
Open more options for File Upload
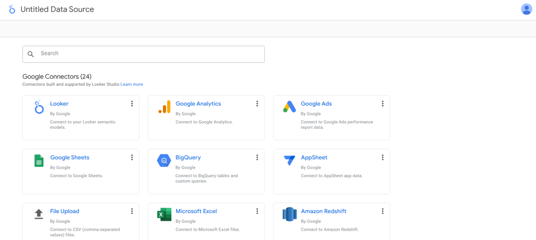132,211
